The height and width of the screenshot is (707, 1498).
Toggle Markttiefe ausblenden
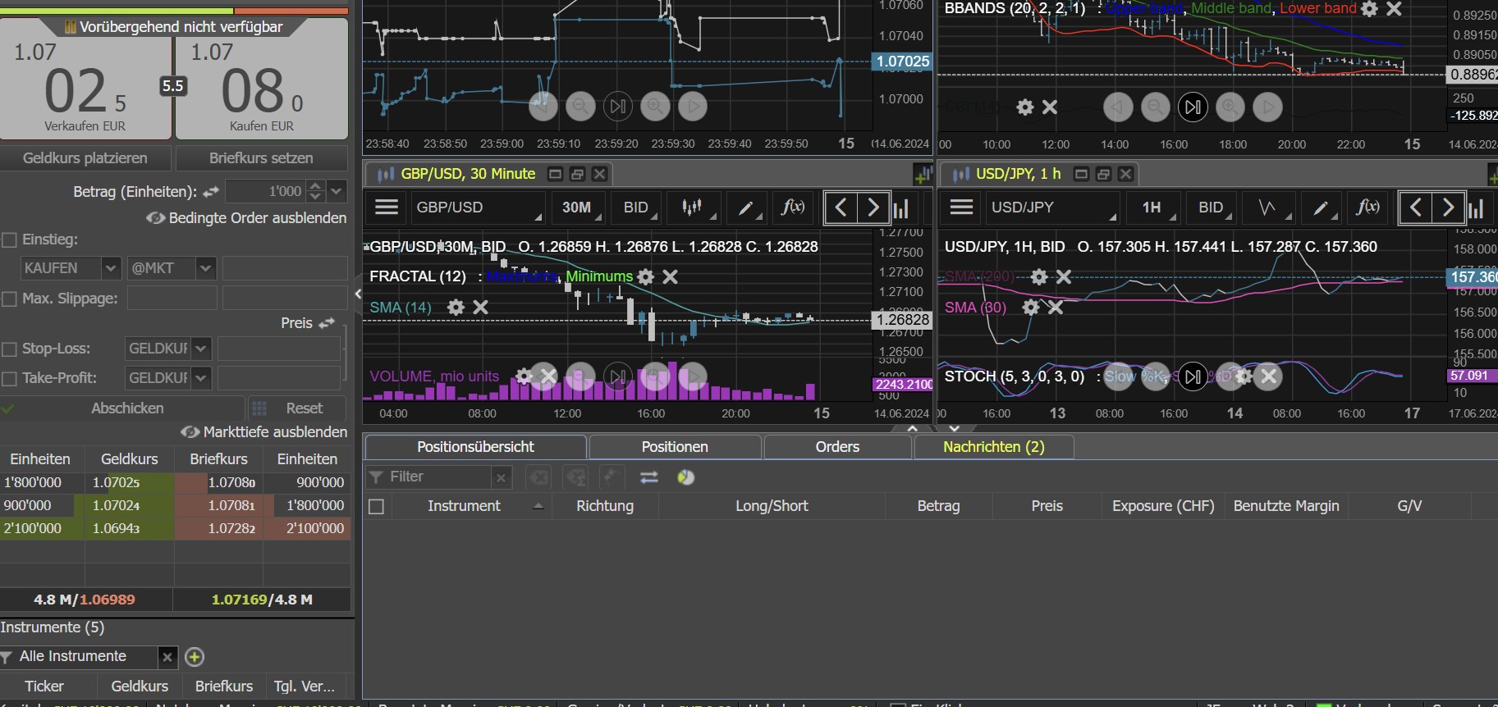pos(263,431)
